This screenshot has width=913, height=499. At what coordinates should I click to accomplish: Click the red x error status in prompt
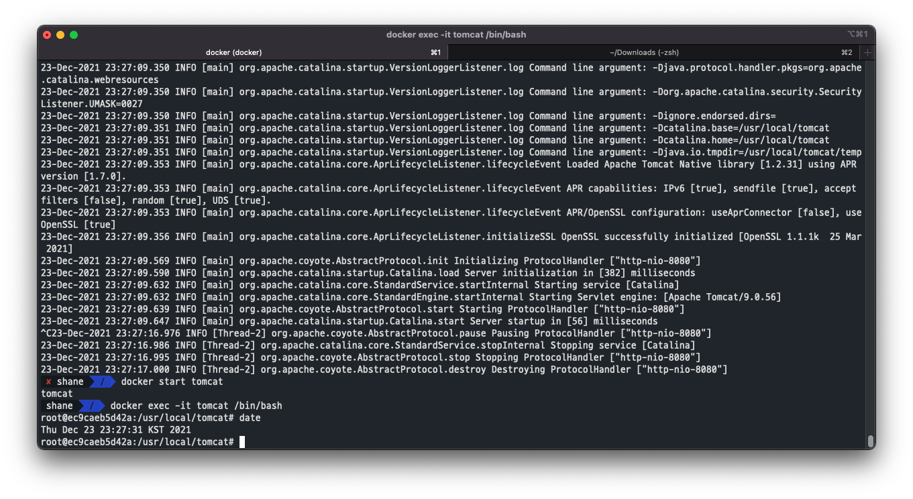48,382
